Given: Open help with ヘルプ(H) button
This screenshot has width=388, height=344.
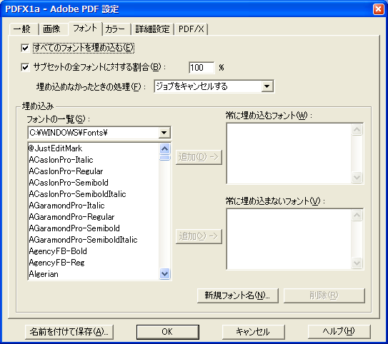Looking at the screenshot, I should (x=339, y=332).
